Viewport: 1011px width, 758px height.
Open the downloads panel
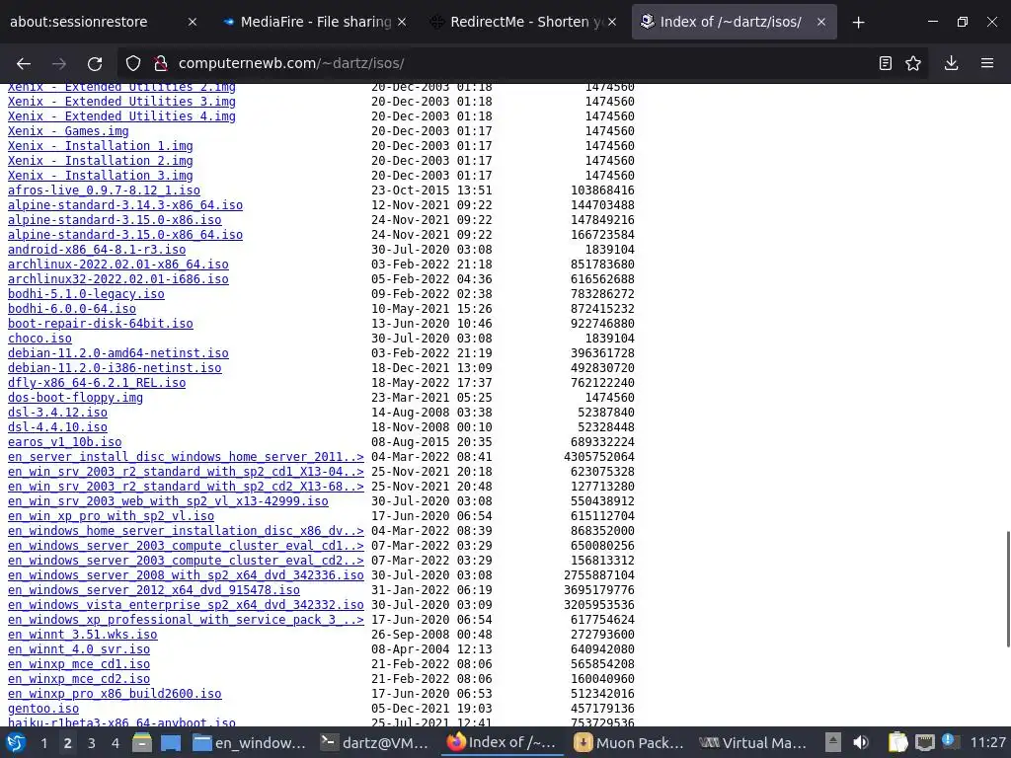[951, 63]
